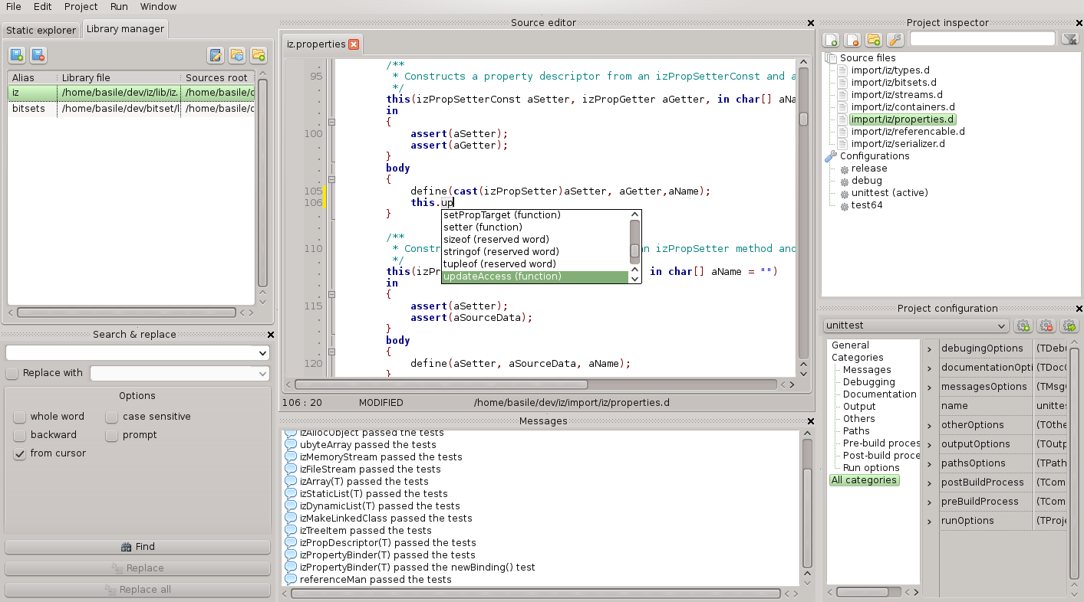Create a new build configuration gear icon

point(1023,326)
